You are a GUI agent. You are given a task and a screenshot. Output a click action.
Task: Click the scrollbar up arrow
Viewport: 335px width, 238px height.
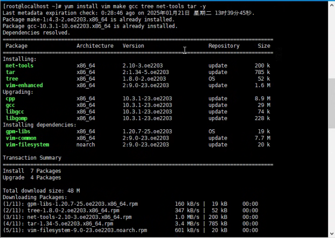[x=332, y=5]
